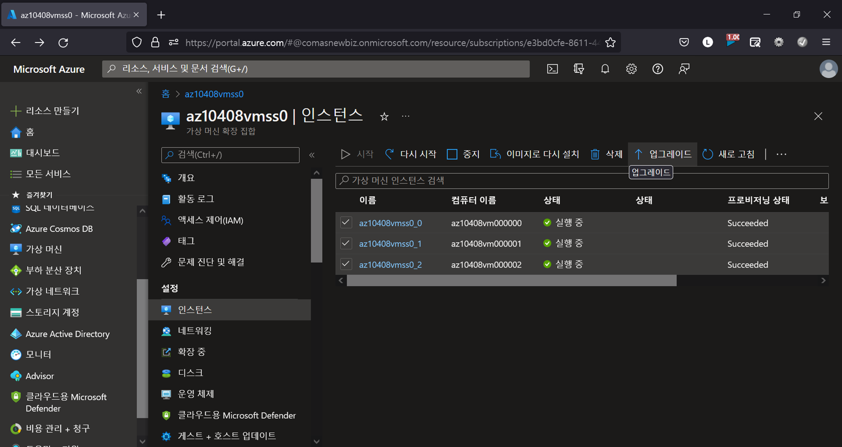This screenshot has height=447, width=842.
Task: Open the help question mark
Action: tap(658, 69)
